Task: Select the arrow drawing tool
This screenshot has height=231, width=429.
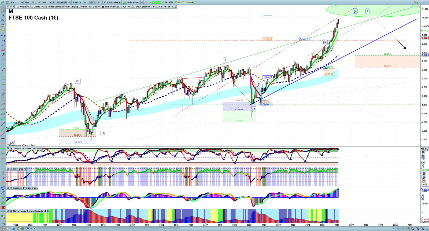Action: (x=3, y=55)
